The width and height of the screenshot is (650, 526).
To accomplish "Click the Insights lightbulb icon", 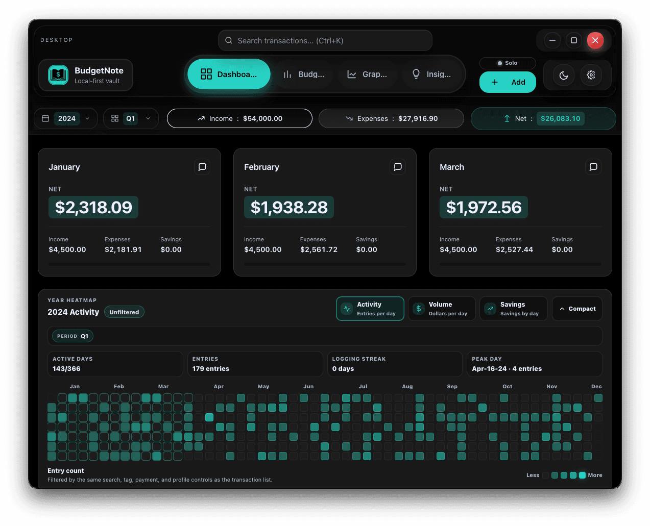I will 416,74.
